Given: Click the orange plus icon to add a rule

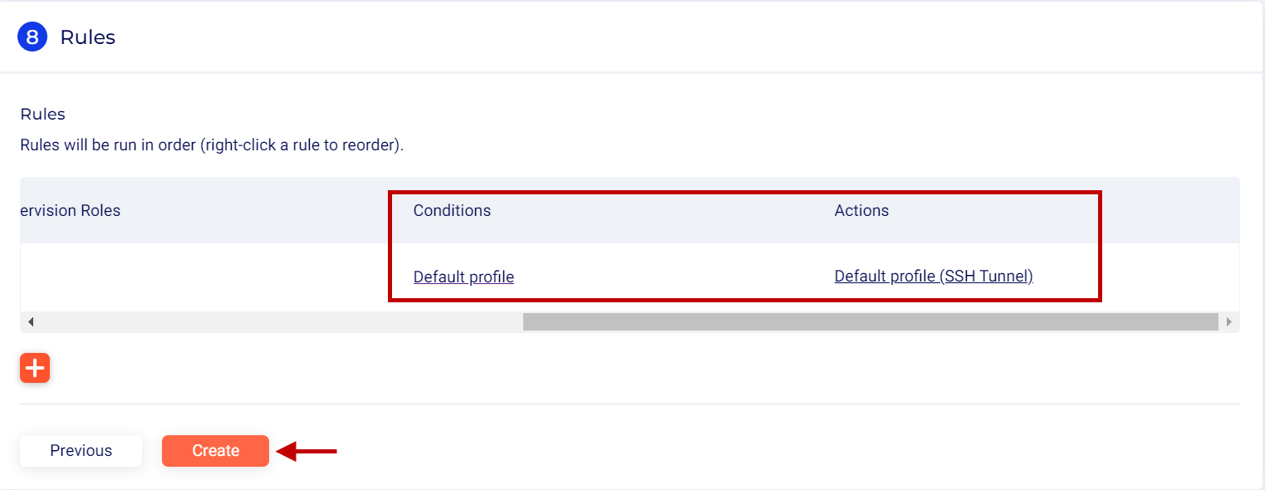Looking at the screenshot, I should point(35,368).
